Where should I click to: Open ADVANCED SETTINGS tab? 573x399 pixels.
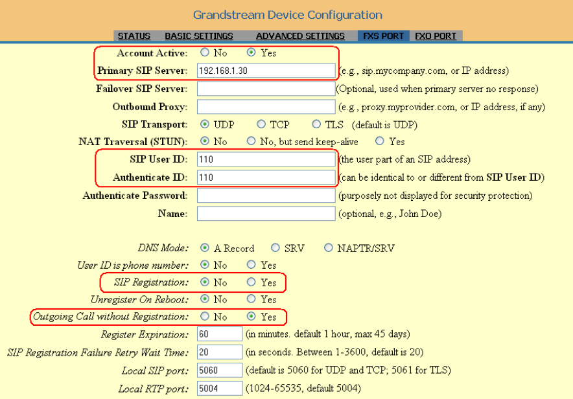300,36
